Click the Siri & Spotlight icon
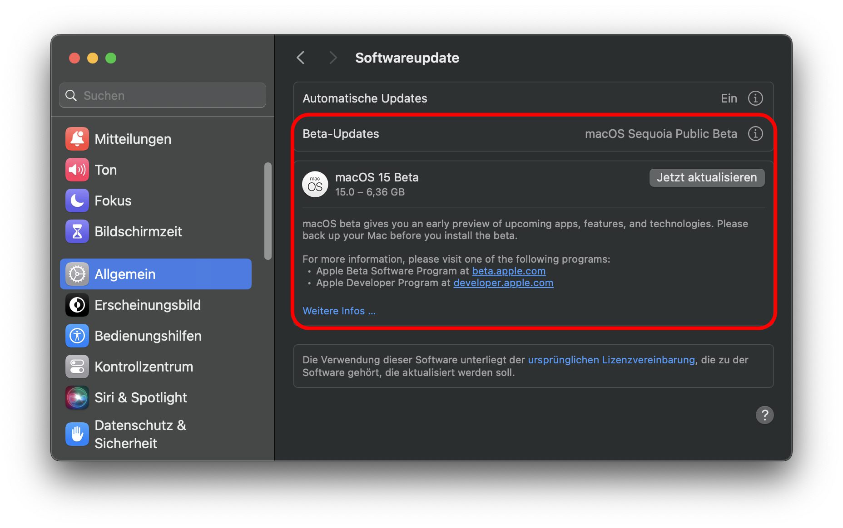Viewport: 843px width, 528px height. tap(77, 397)
